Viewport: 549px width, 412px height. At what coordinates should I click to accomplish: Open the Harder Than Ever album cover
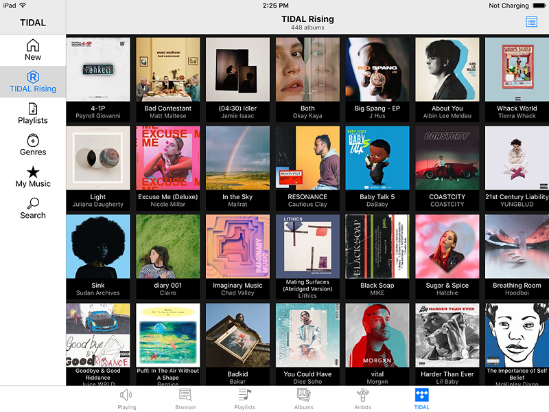447,335
